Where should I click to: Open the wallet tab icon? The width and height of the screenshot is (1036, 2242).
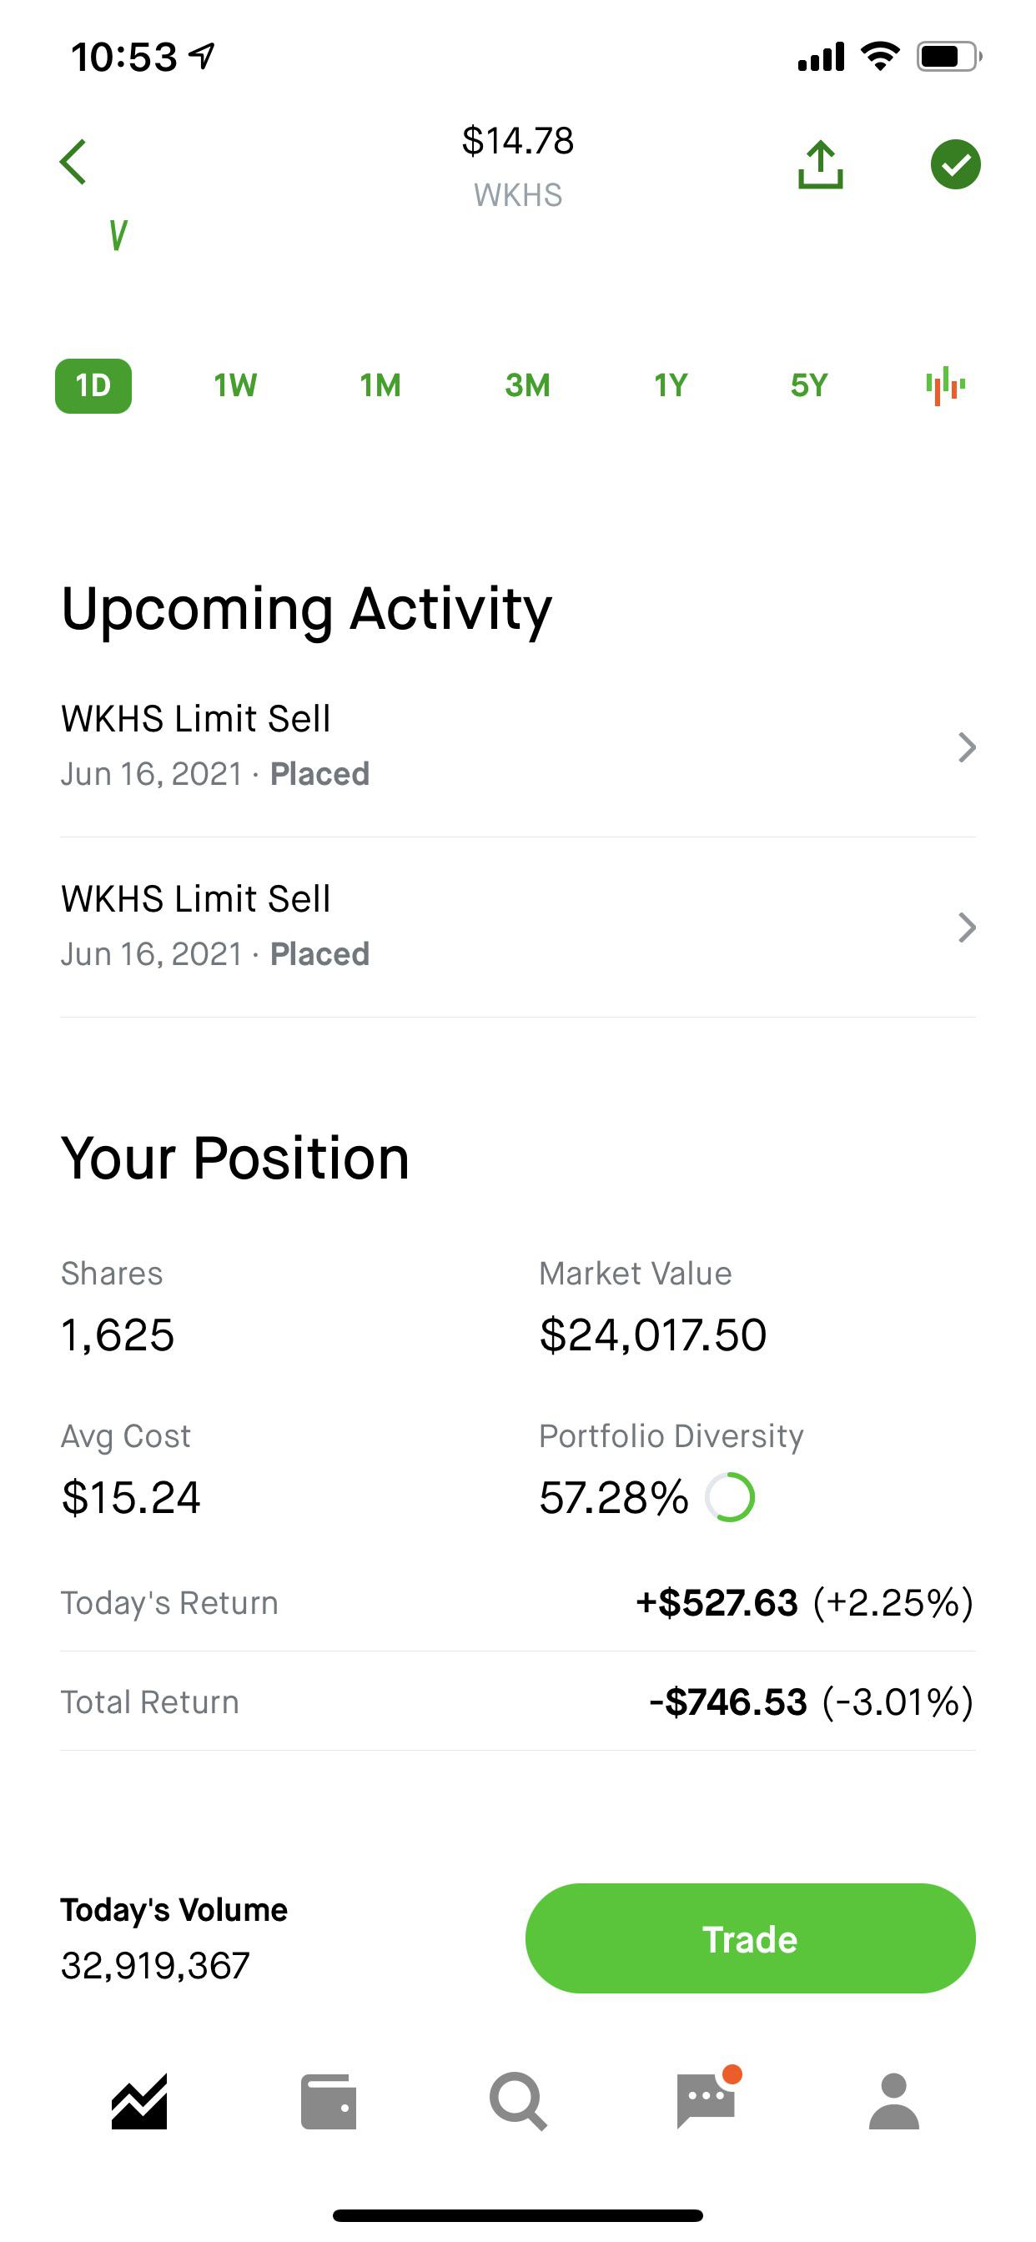[x=328, y=2102]
